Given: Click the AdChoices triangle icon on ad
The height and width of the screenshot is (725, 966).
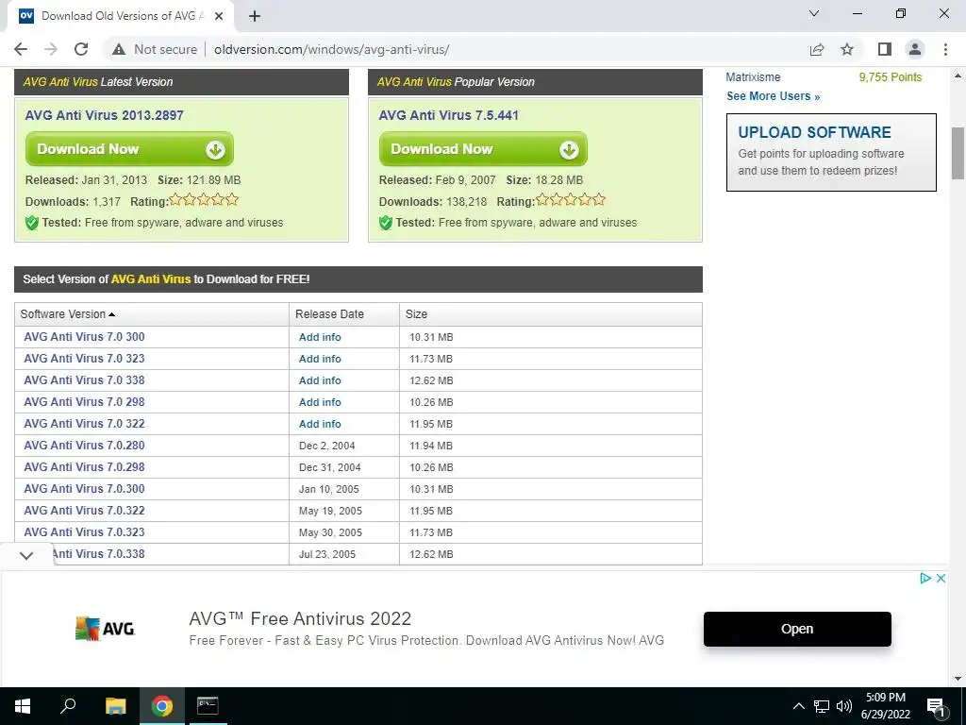Looking at the screenshot, I should 925,579.
